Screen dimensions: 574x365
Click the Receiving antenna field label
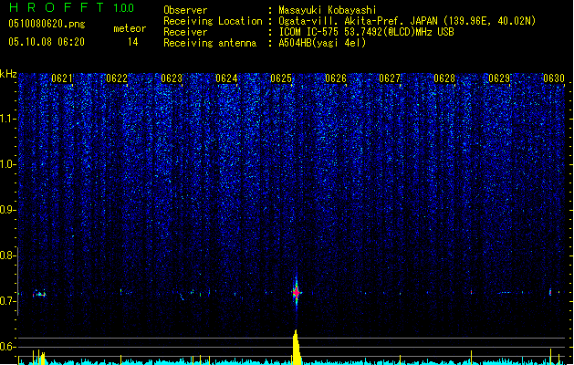pos(210,43)
